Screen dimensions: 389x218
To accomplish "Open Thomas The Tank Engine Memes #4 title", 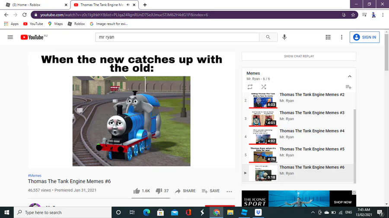I will tap(312, 131).
